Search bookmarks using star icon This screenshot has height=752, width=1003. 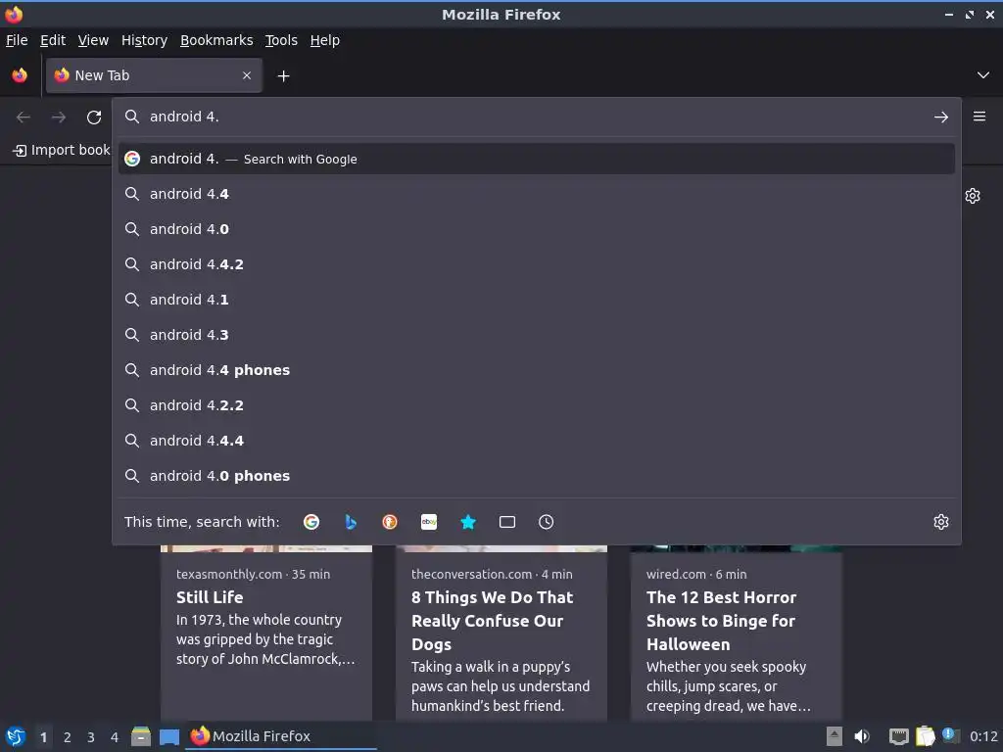coord(468,522)
